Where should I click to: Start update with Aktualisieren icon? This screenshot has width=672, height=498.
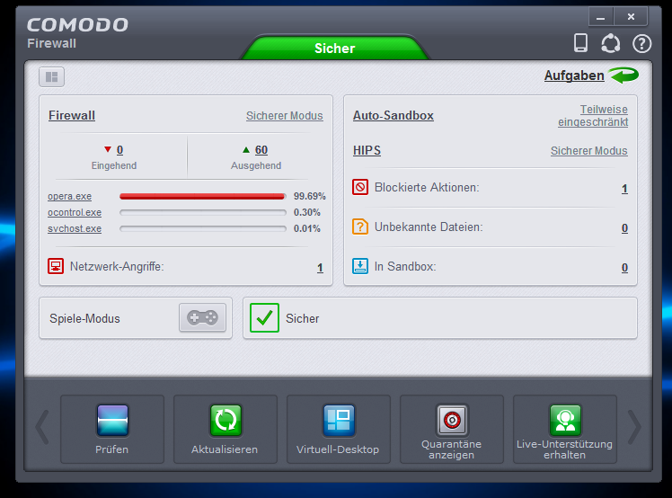click(x=225, y=421)
